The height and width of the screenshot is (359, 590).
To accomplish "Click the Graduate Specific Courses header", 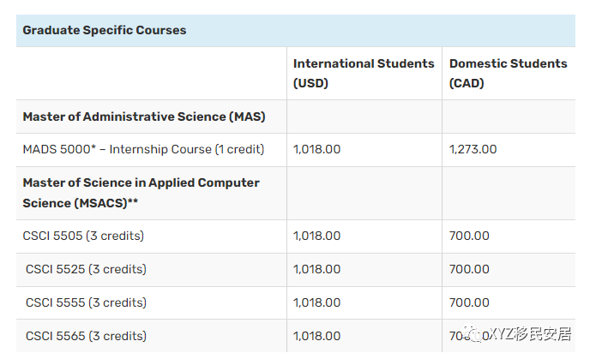I will [x=105, y=30].
